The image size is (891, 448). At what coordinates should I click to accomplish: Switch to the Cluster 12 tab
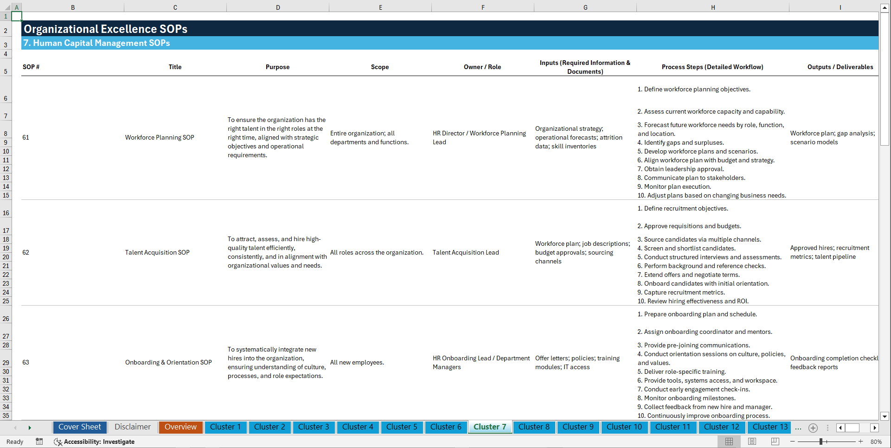pyautogui.click(x=722, y=427)
